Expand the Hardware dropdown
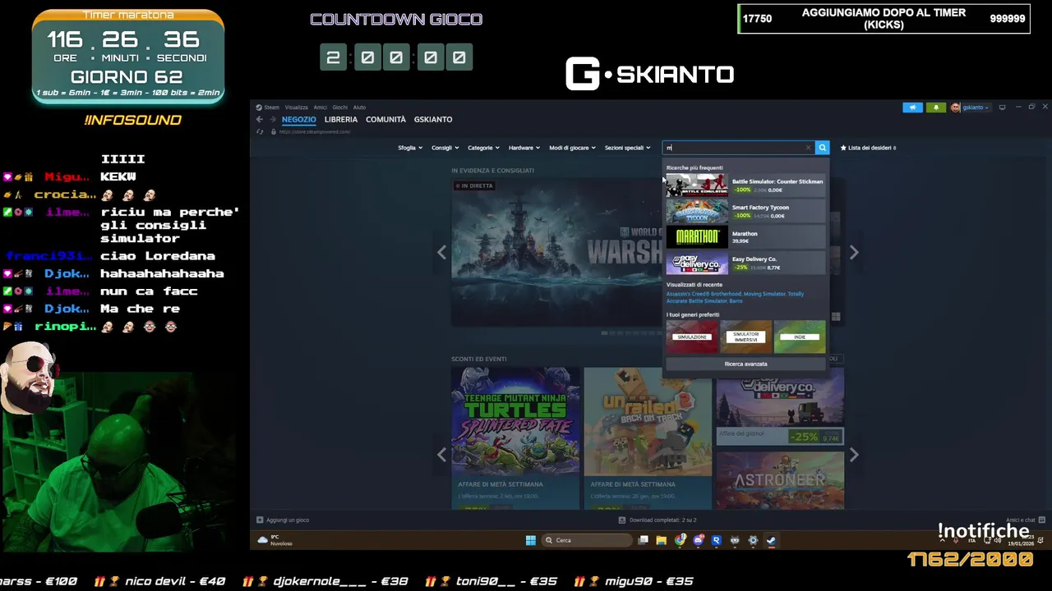The height and width of the screenshot is (591, 1052). tap(524, 148)
